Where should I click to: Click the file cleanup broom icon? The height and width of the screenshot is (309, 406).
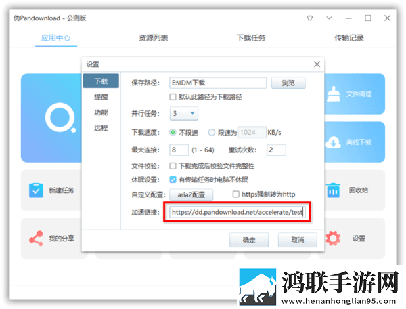(333, 94)
